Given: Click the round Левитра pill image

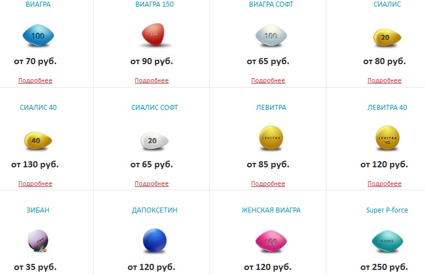Looking at the screenshot, I should 271,138.
